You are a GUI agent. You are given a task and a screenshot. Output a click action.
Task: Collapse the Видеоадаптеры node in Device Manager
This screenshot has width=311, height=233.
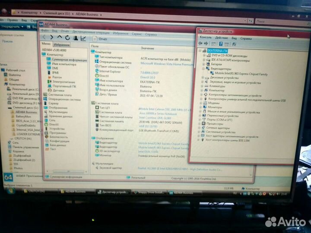203,69
